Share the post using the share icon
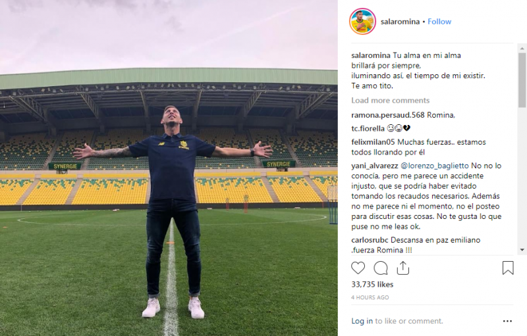This screenshot has width=527, height=336. 403,268
